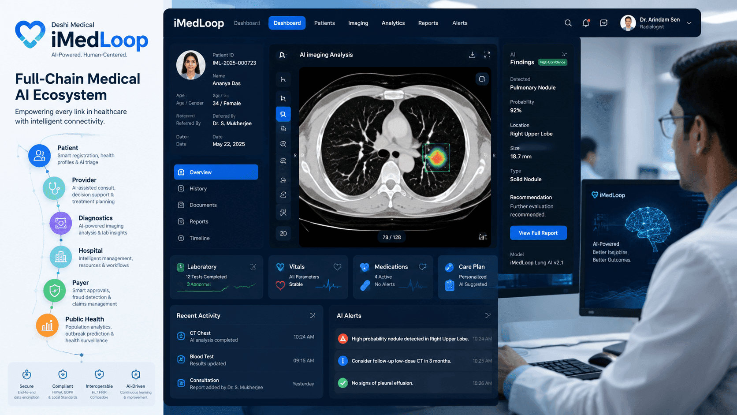Click the Care Plan icon
Viewport: 737px width, 415px height.
449,267
